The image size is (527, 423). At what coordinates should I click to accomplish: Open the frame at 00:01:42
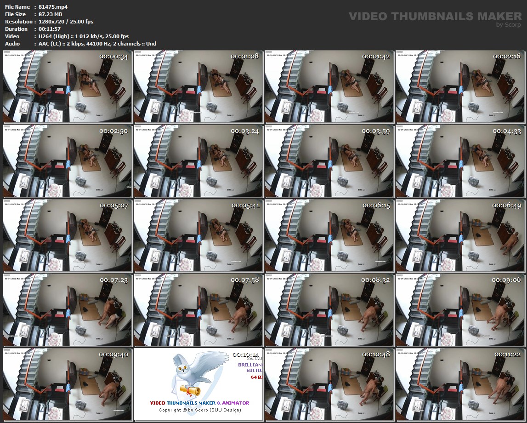(329, 87)
